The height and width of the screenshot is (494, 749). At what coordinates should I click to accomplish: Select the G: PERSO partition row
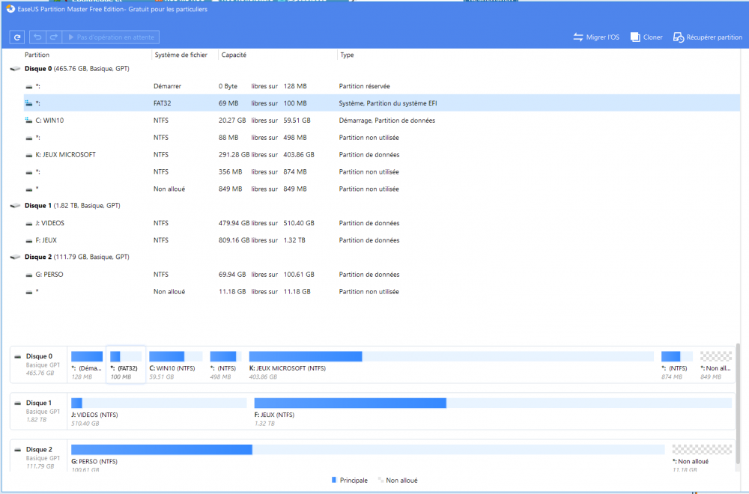pyautogui.click(x=225, y=275)
